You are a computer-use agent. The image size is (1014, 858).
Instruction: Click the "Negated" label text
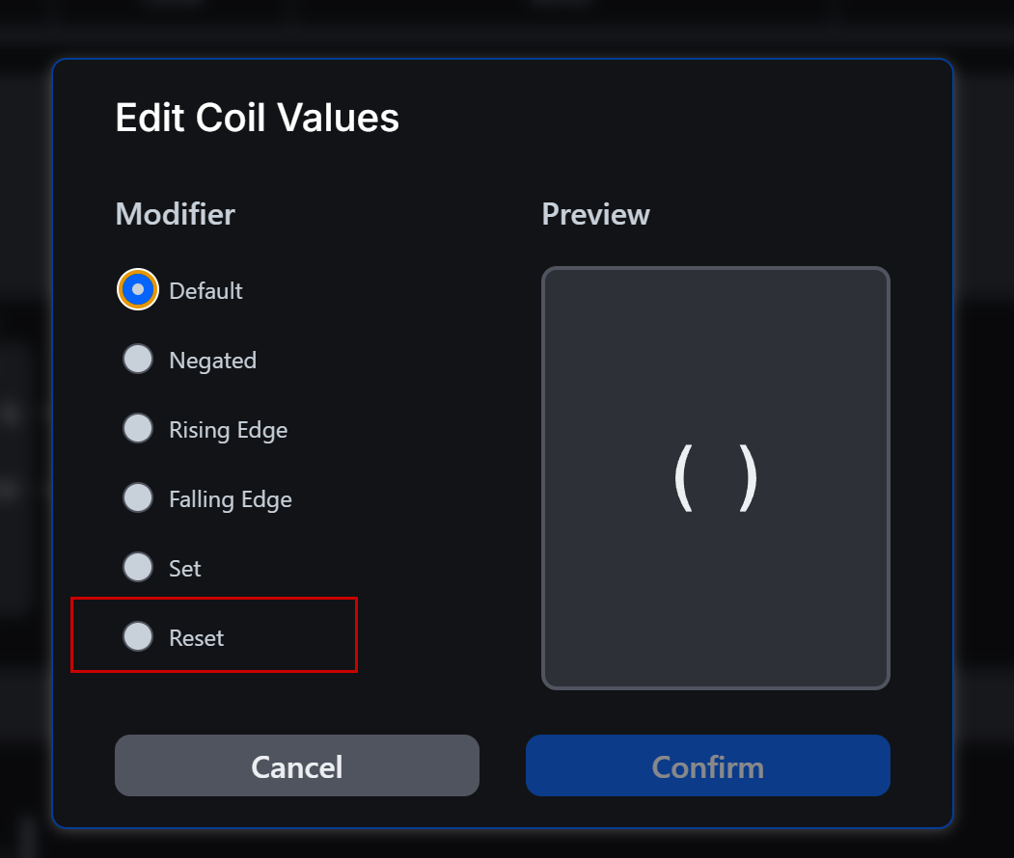click(212, 361)
